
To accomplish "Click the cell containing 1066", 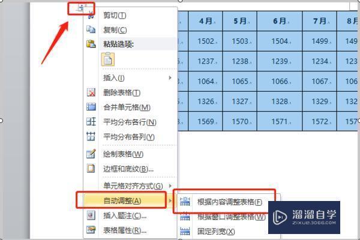I will pyautogui.click(x=280, y=81).
